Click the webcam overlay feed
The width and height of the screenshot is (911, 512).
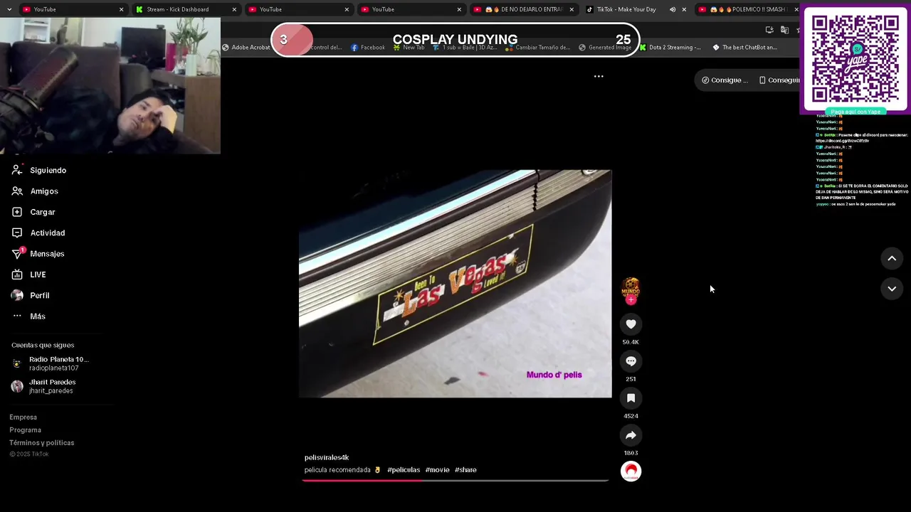(110, 86)
